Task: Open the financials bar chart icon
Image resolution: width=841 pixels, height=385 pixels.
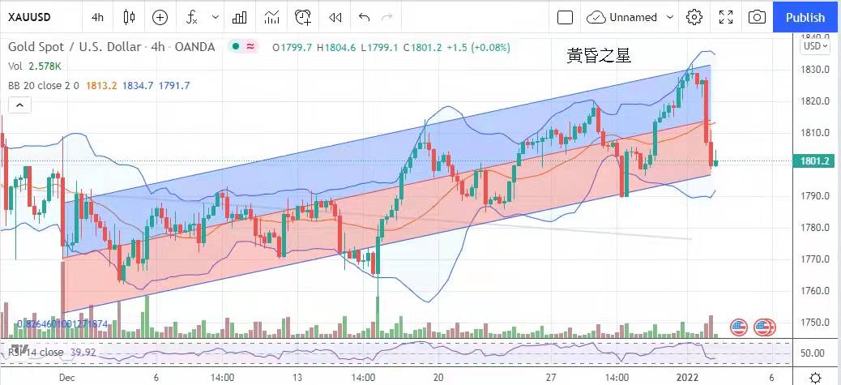Action: tap(240, 17)
